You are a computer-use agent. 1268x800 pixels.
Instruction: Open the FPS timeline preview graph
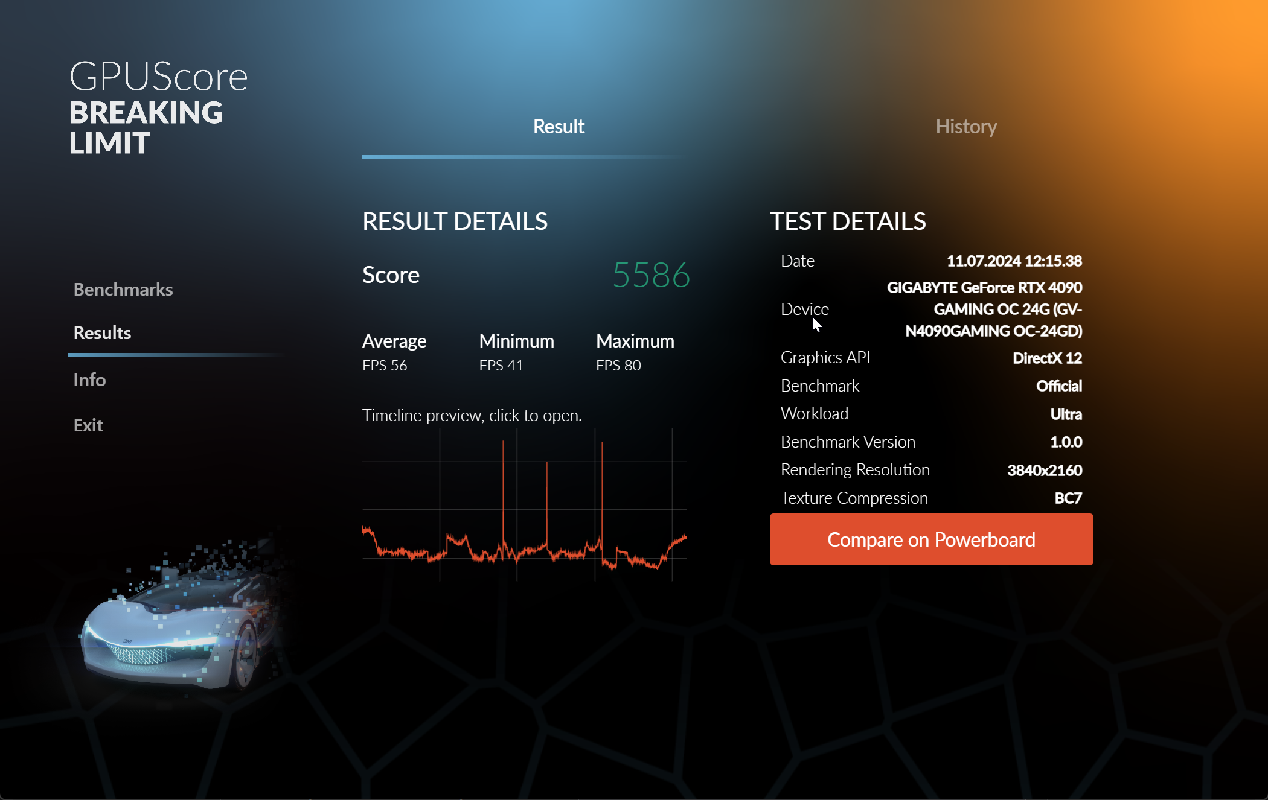tap(524, 506)
